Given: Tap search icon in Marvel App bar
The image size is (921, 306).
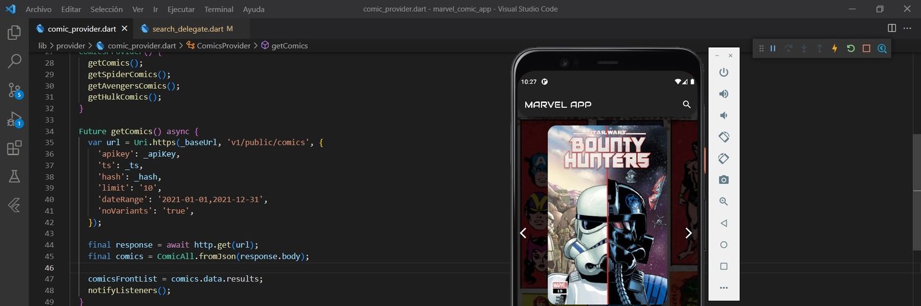Looking at the screenshot, I should [x=687, y=104].
